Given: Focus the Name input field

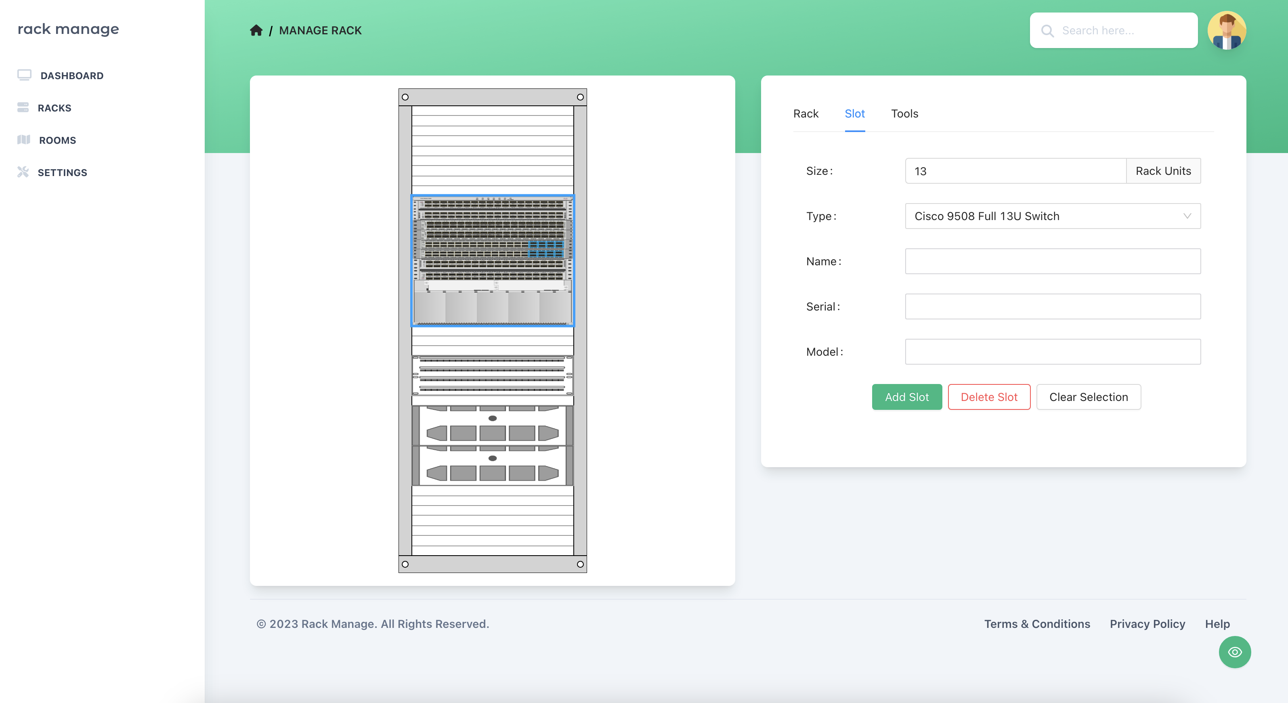Looking at the screenshot, I should [1053, 262].
